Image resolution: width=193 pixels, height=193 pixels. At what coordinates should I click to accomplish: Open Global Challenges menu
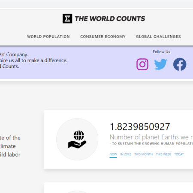point(158,36)
